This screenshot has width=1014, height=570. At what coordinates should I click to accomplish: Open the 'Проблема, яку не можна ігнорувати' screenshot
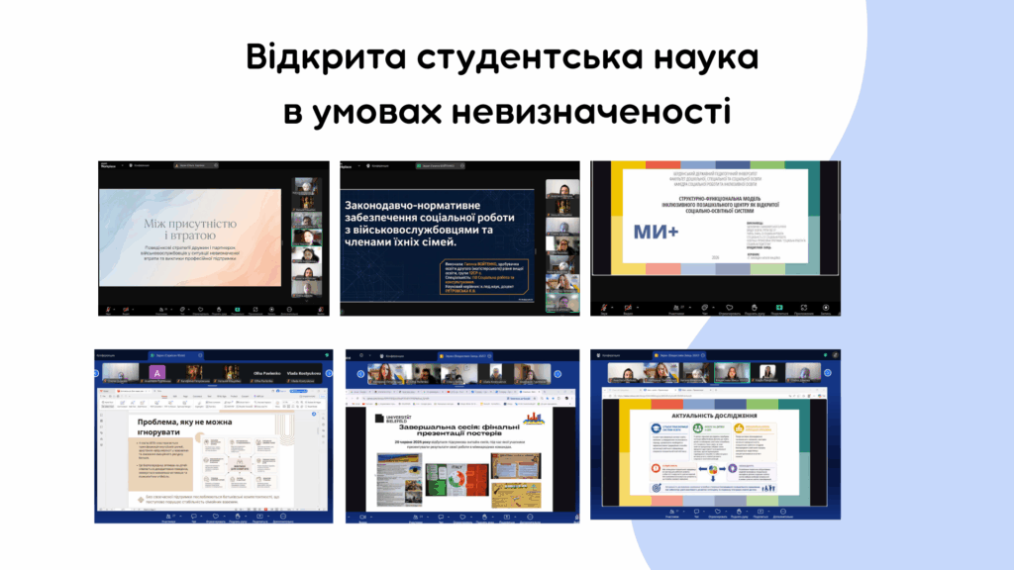[214, 436]
